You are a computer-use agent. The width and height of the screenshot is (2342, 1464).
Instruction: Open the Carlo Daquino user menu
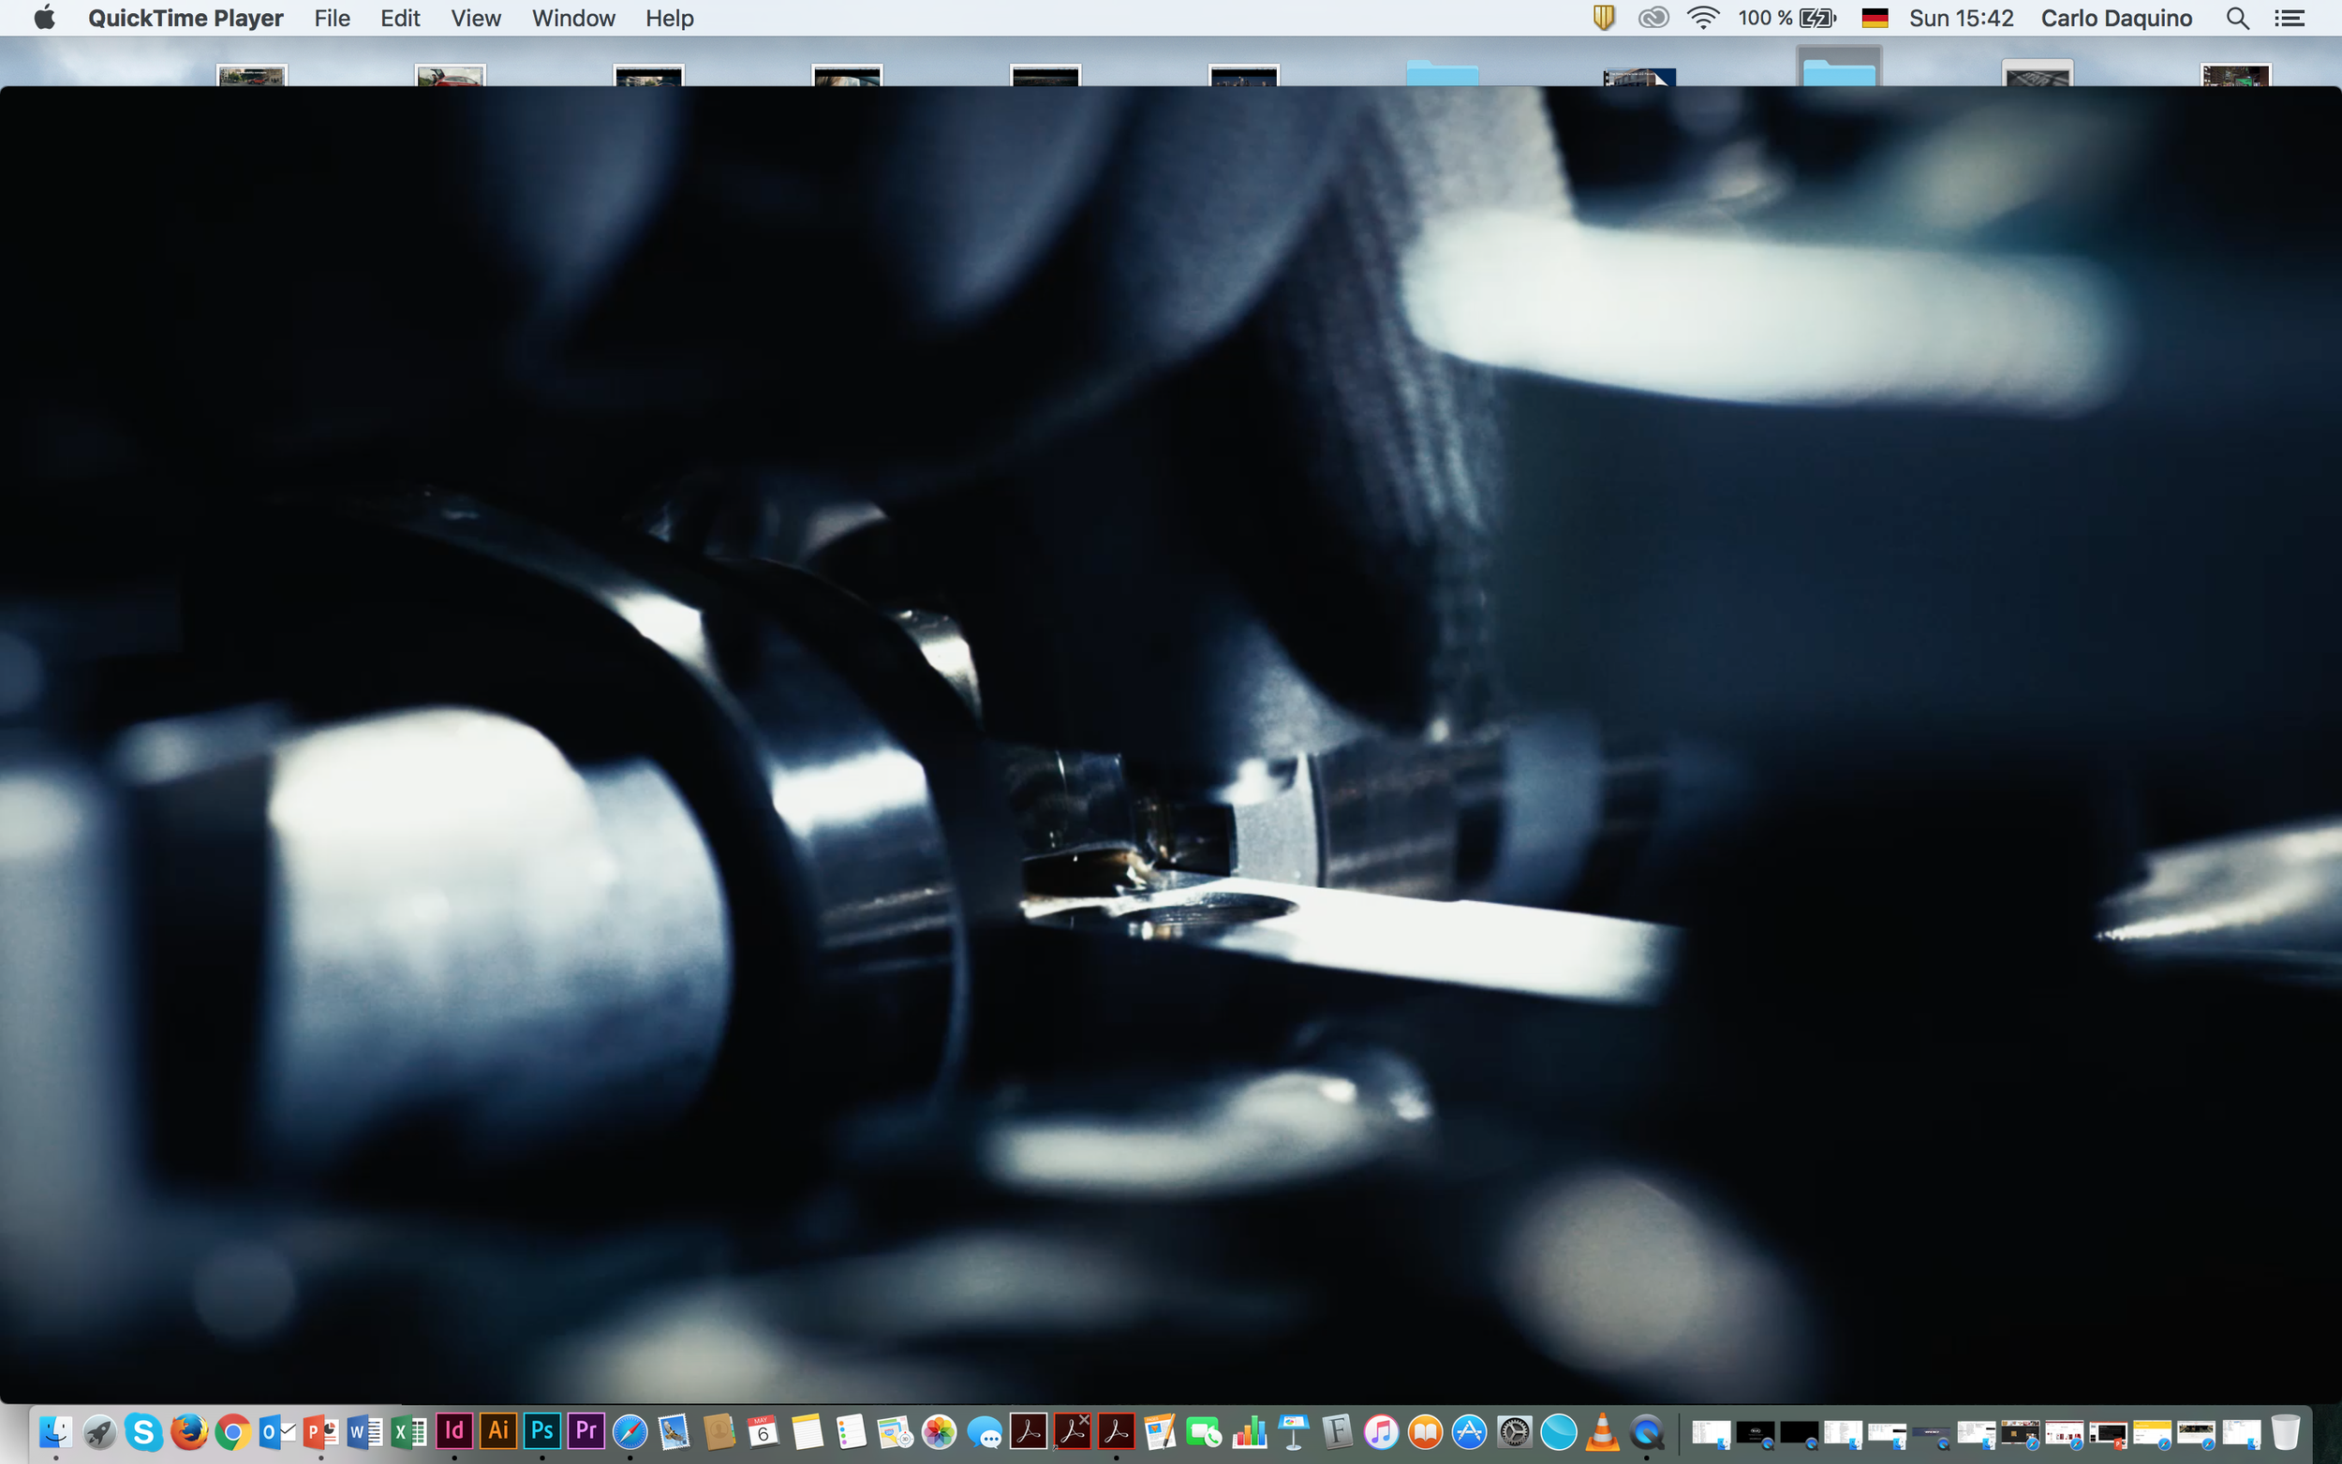pyautogui.click(x=2115, y=19)
